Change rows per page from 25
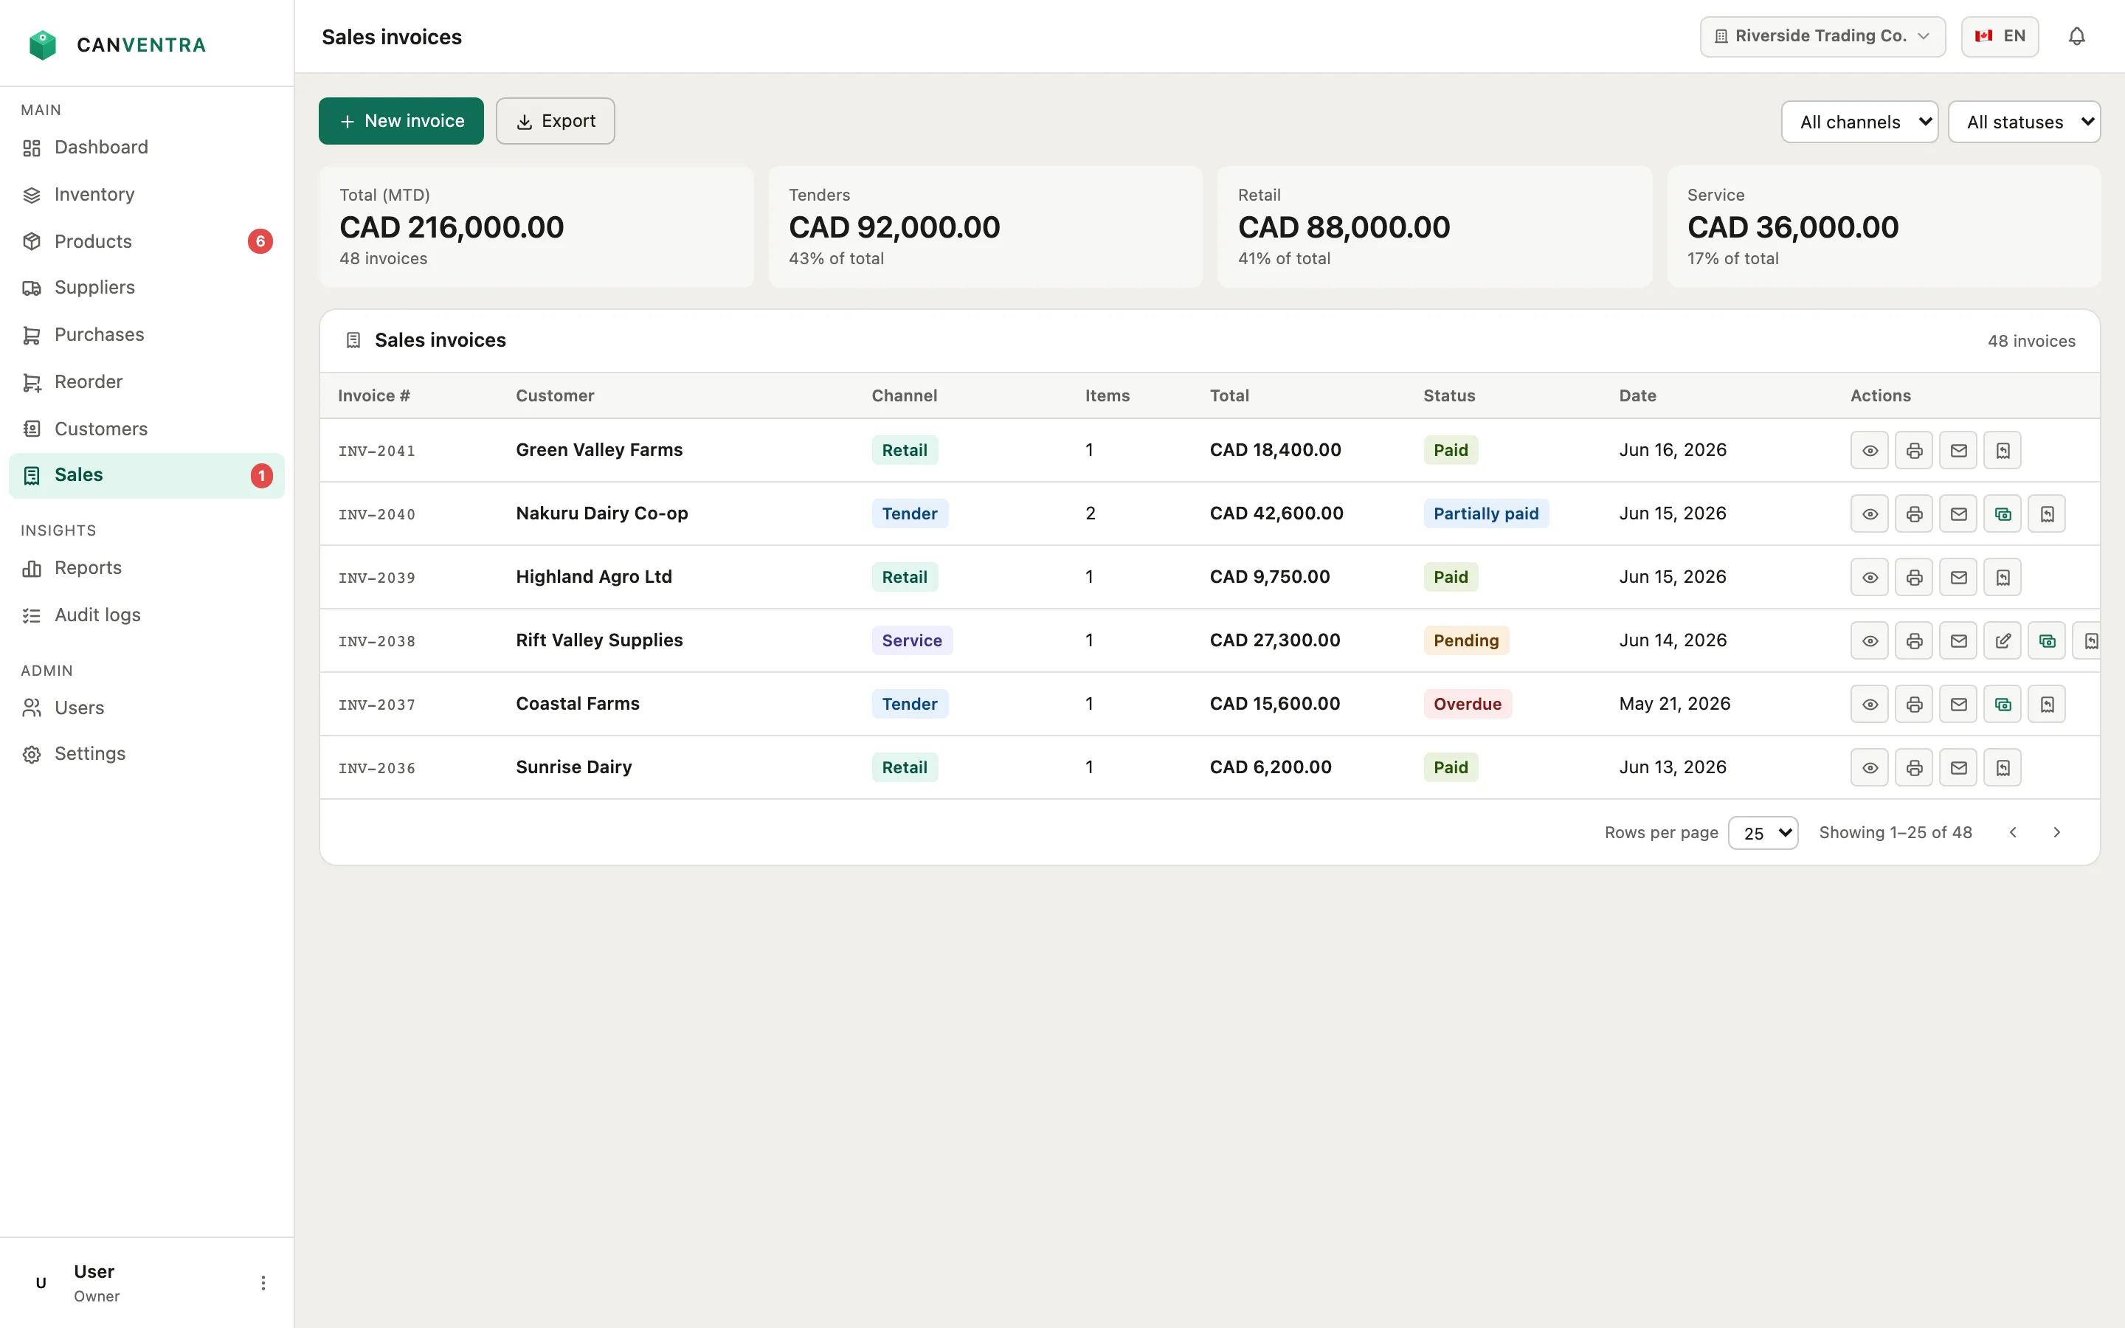 tap(1762, 833)
